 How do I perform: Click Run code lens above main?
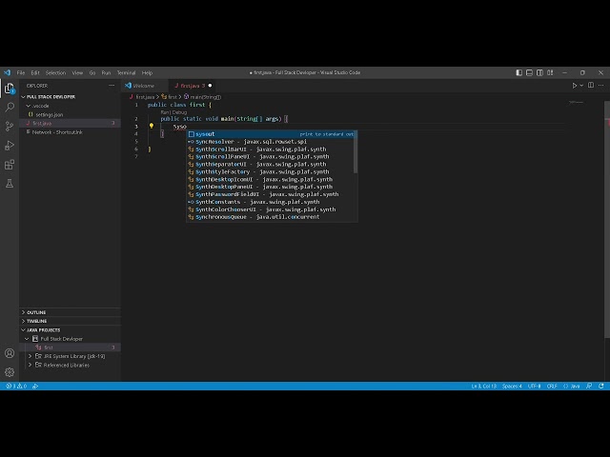tap(164, 112)
